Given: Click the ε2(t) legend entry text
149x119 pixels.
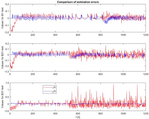Looking at the screenshot, I should (53, 91).
